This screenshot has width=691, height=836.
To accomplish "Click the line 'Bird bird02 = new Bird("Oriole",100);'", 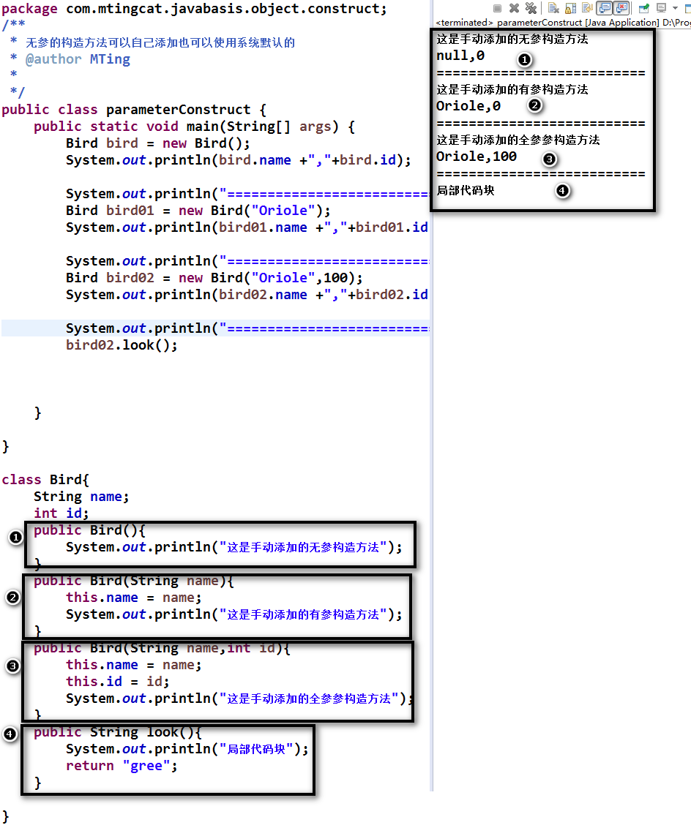I will [214, 278].
